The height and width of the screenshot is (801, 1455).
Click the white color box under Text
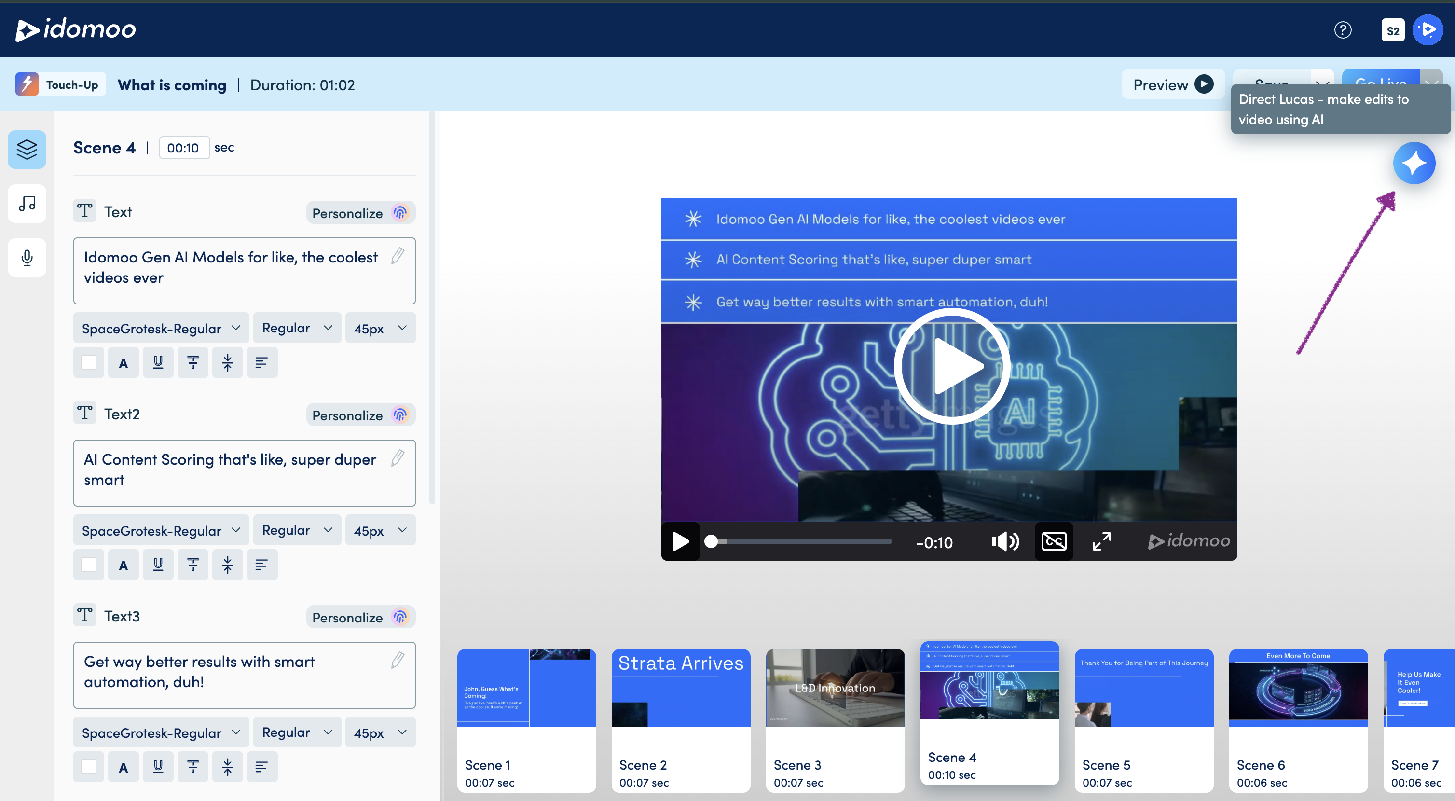click(89, 363)
